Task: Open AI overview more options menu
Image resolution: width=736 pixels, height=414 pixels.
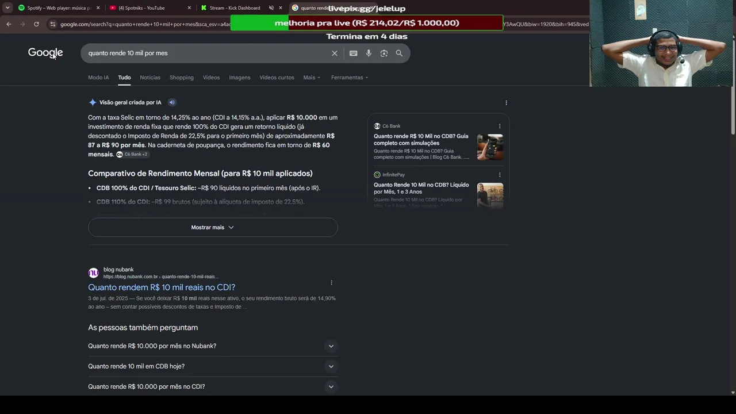Action: tap(506, 103)
